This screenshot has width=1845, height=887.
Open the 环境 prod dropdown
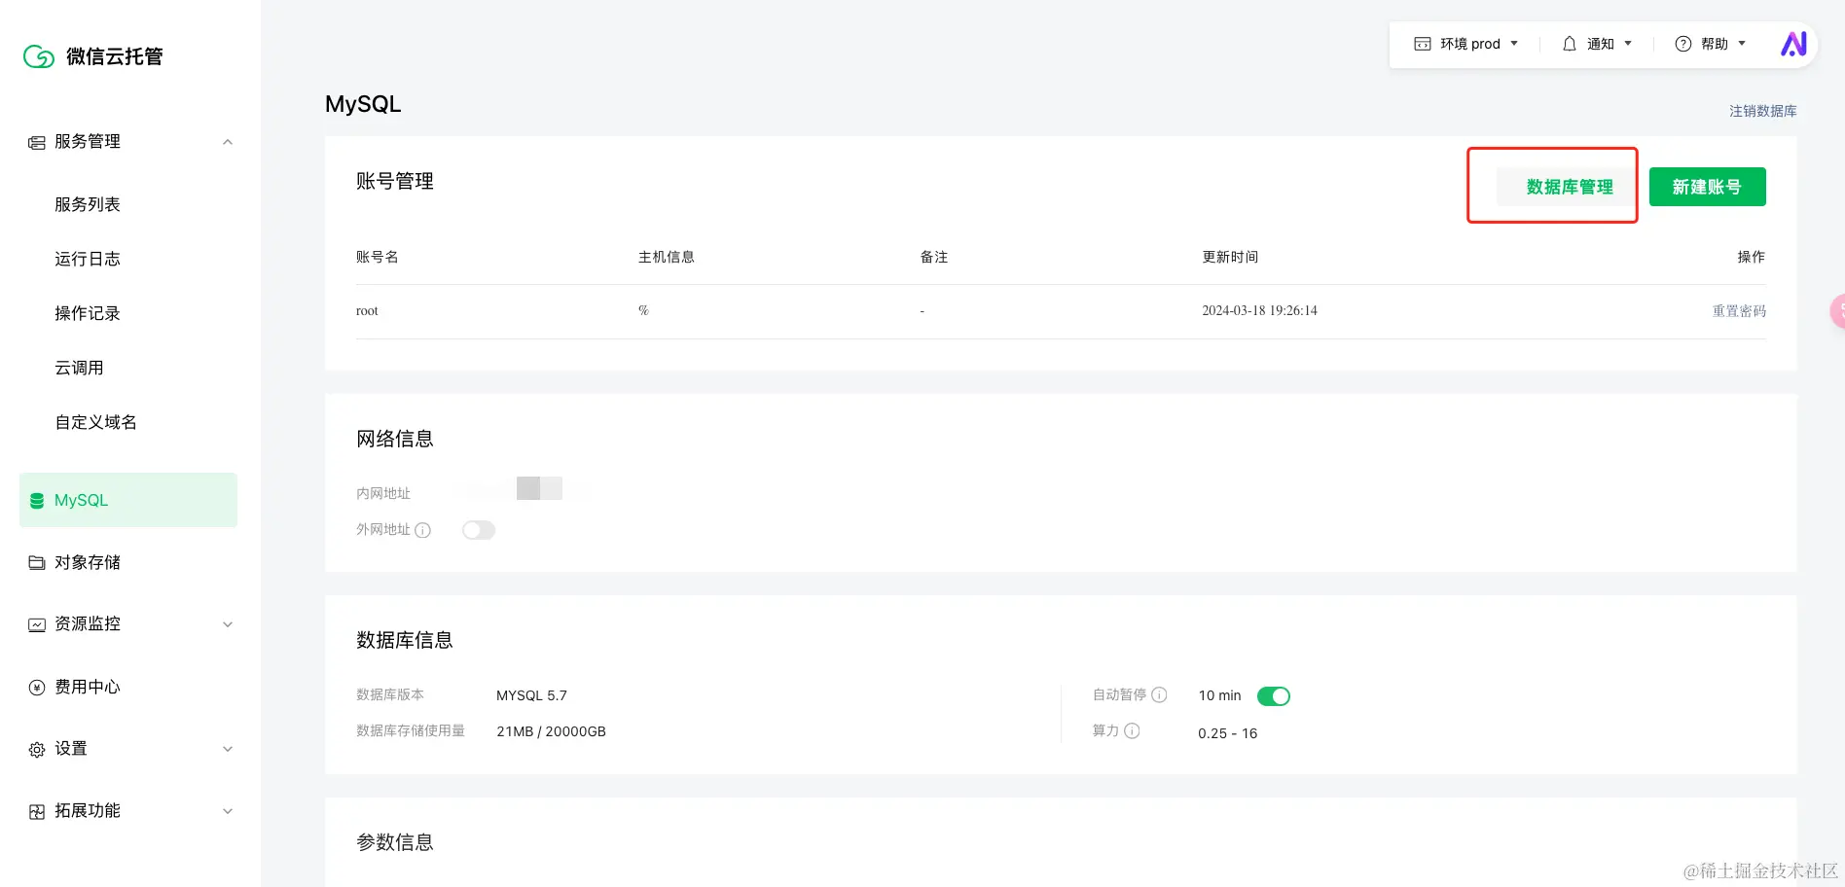(1466, 44)
